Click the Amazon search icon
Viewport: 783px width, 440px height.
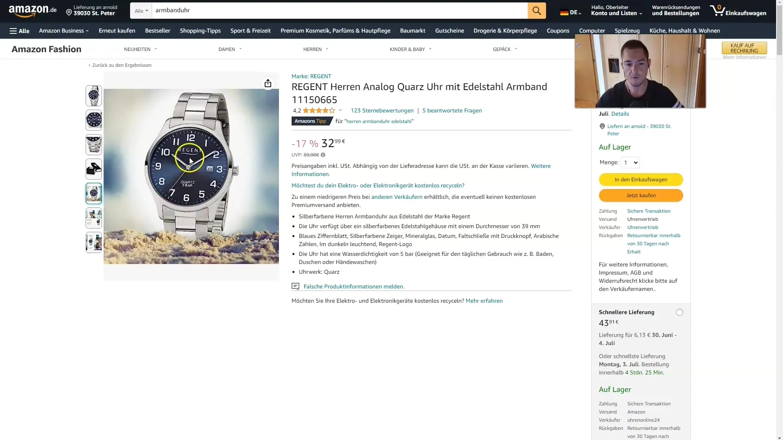click(537, 10)
